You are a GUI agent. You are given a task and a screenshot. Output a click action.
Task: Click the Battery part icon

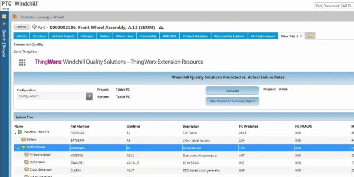pyautogui.click(x=23, y=140)
